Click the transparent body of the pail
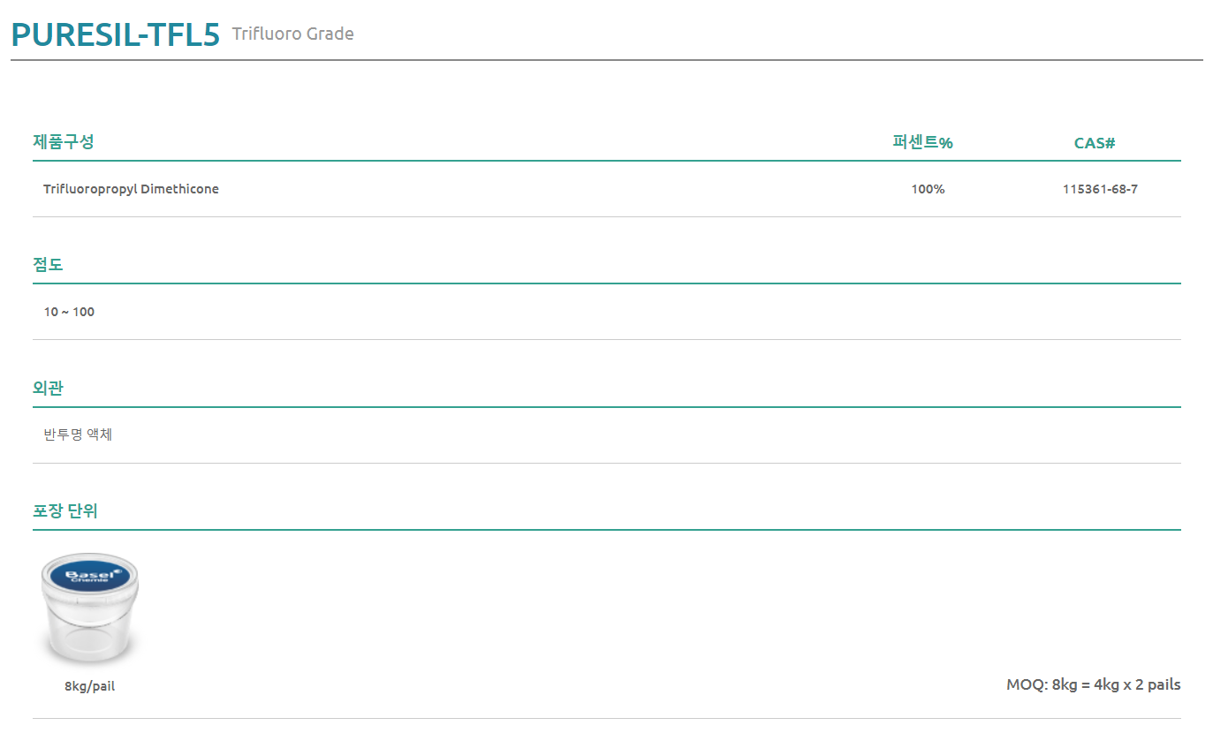Image resolution: width=1213 pixels, height=733 pixels. (x=89, y=631)
